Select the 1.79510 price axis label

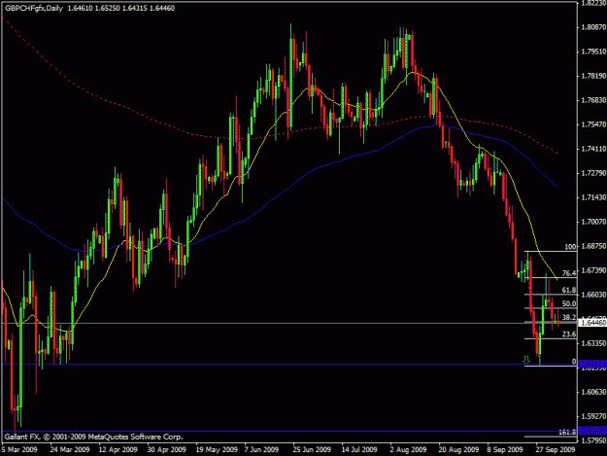click(593, 52)
